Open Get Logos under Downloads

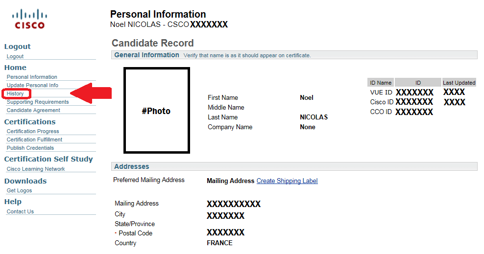[x=19, y=190]
